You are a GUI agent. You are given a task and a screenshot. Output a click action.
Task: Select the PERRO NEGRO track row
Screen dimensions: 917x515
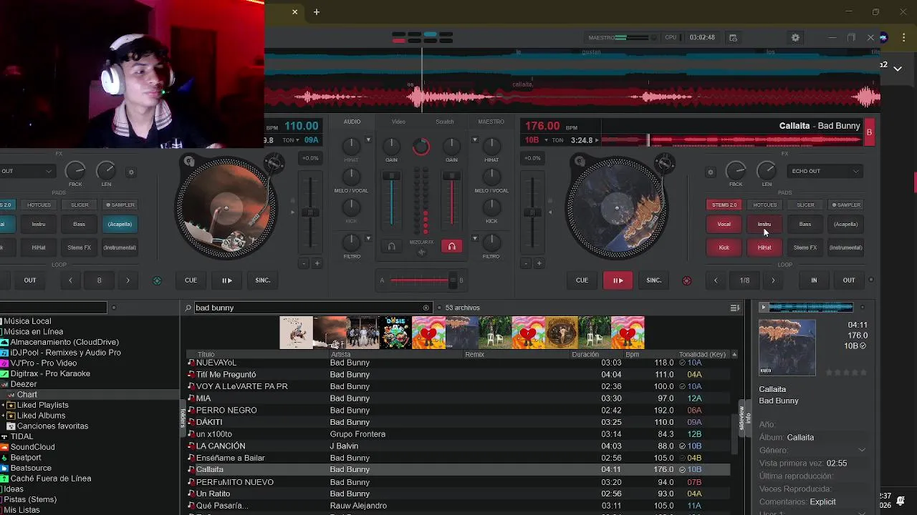pos(458,411)
